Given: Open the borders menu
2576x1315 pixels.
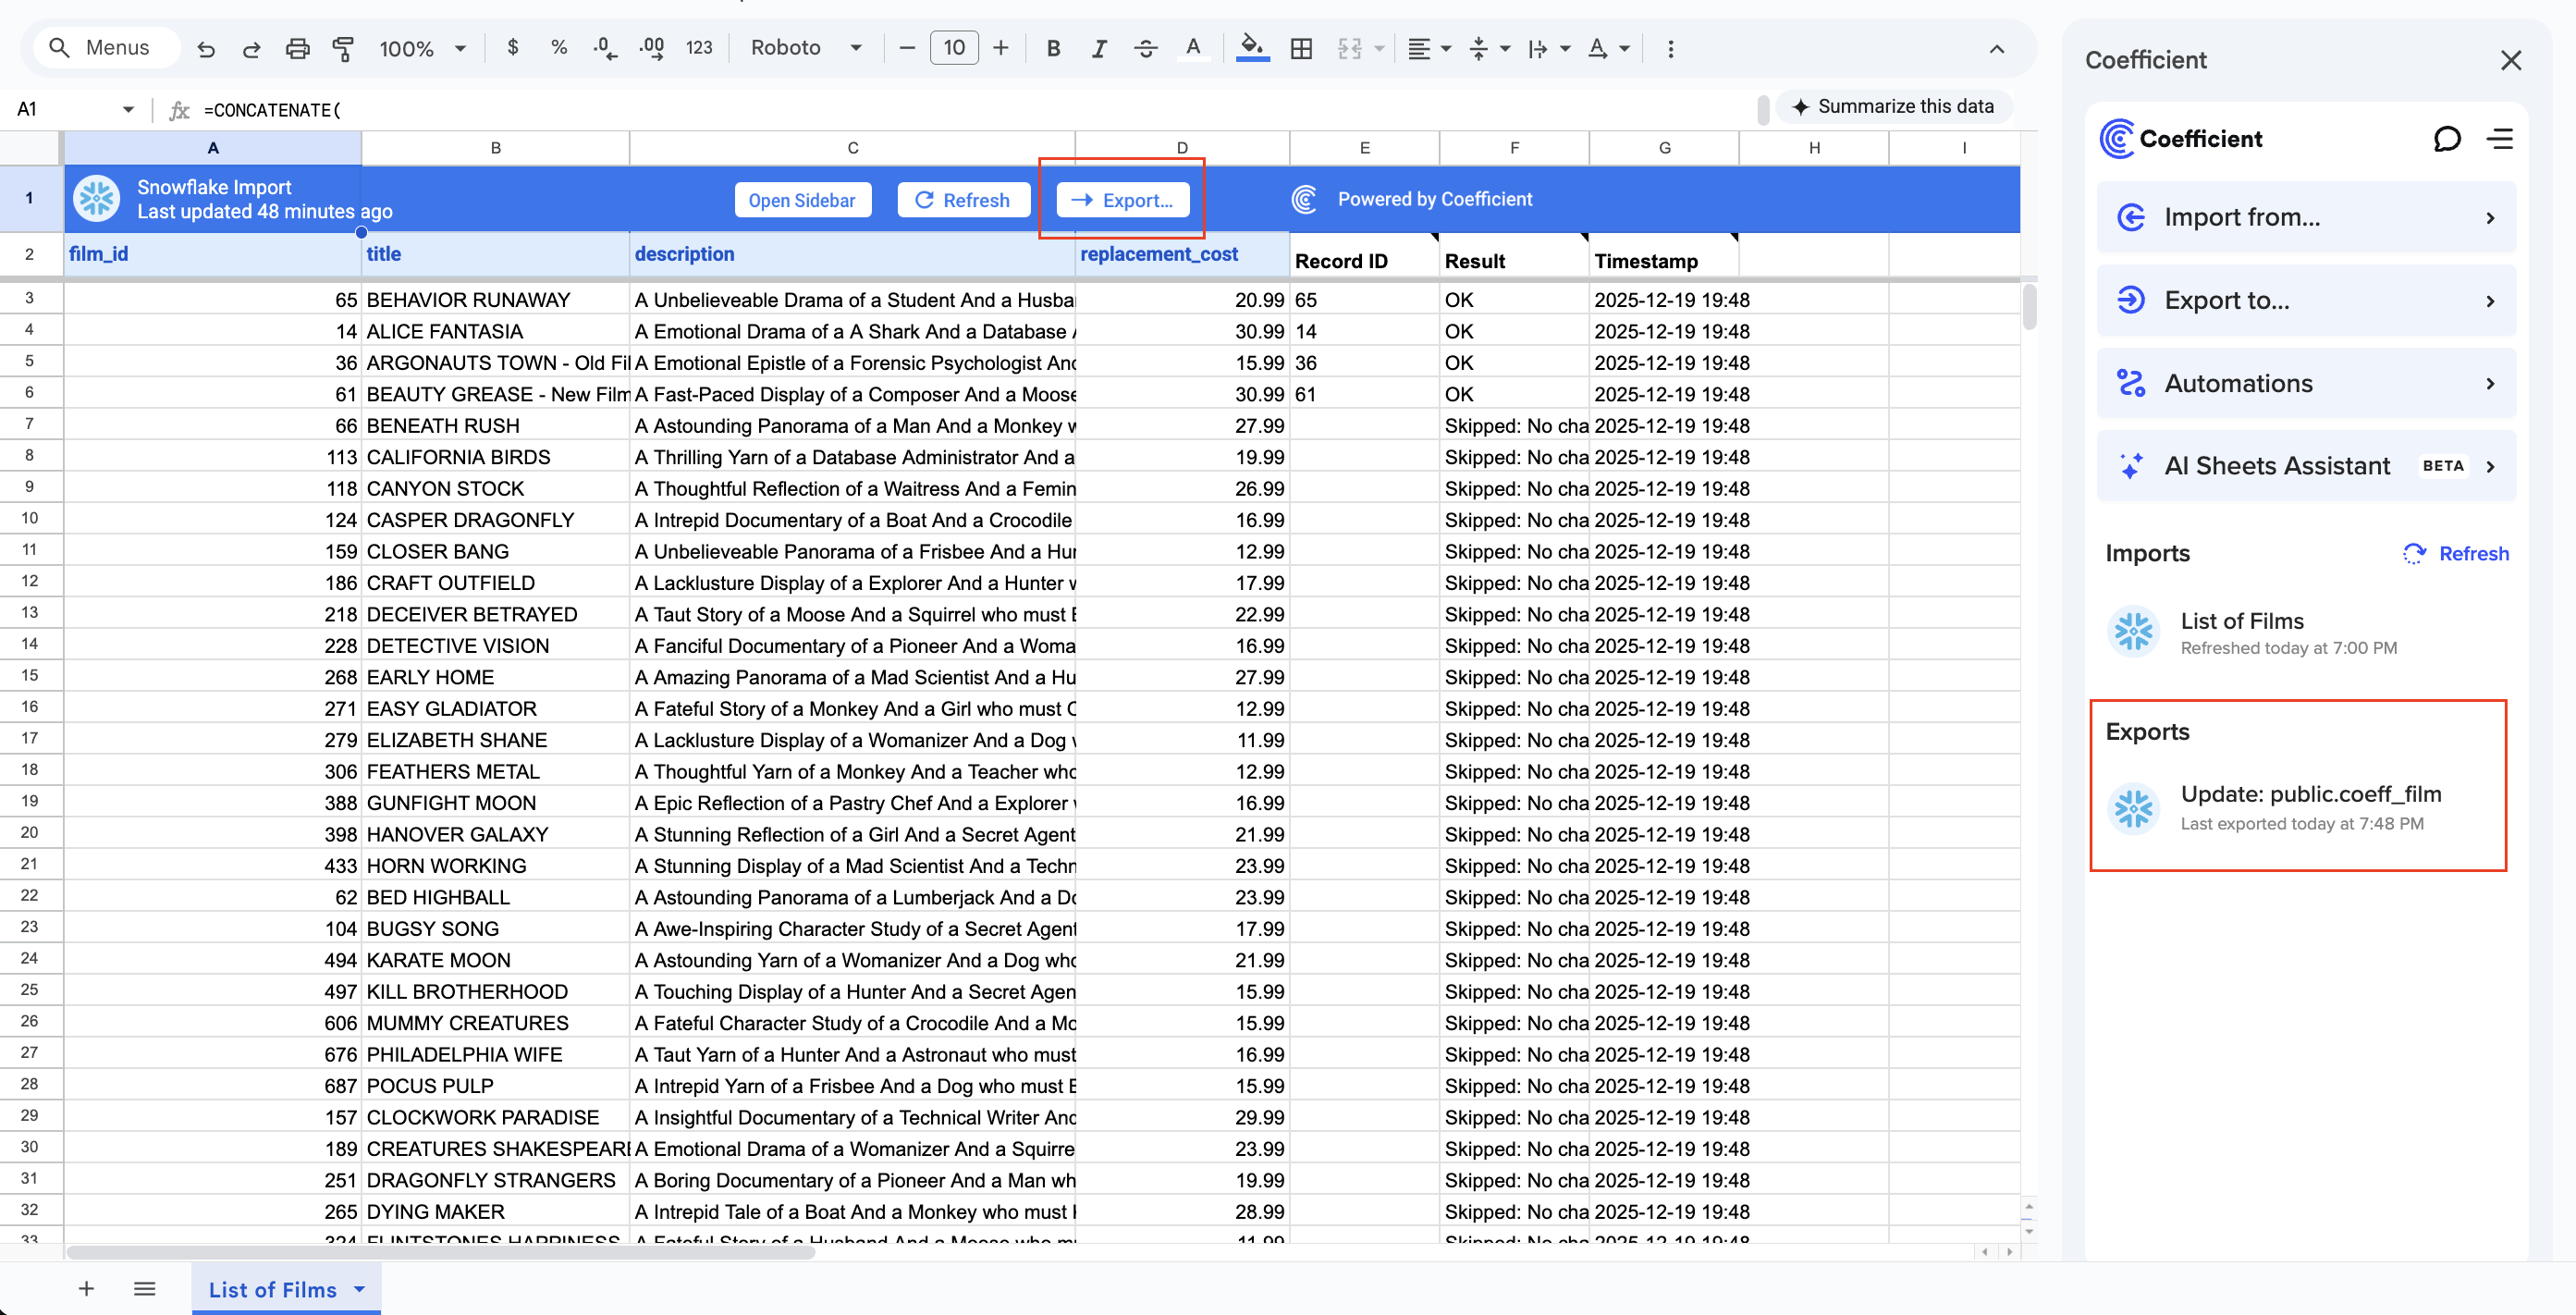Looking at the screenshot, I should click(x=1301, y=48).
